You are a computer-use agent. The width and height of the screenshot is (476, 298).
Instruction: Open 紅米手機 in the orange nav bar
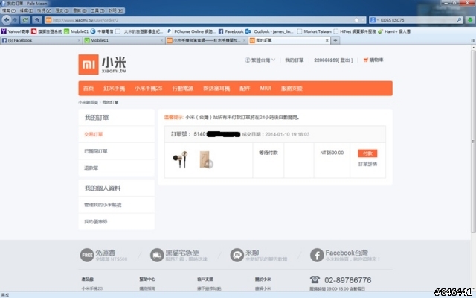[114, 89]
